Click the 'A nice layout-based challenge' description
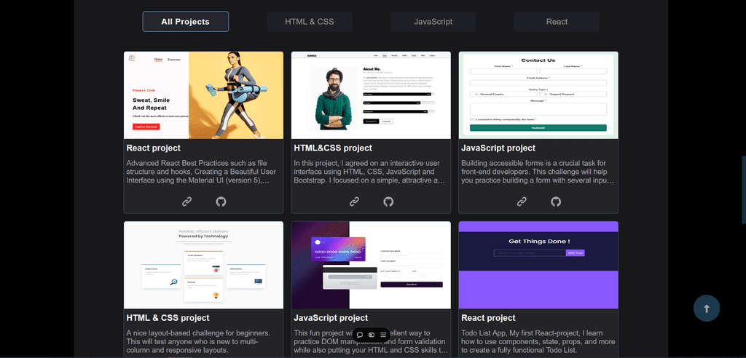 198,341
